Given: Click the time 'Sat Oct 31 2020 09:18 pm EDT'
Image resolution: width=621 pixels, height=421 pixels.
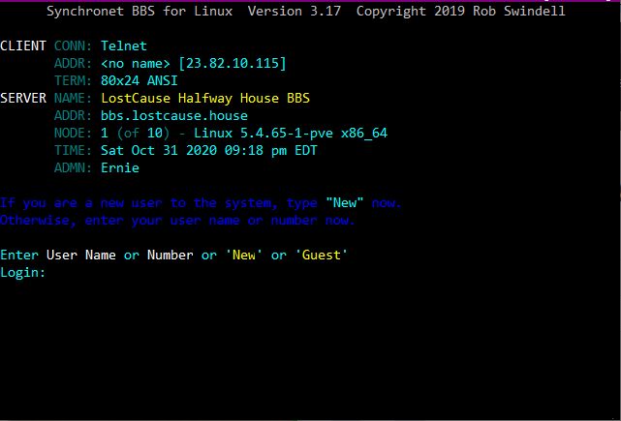Looking at the screenshot, I should [208, 150].
